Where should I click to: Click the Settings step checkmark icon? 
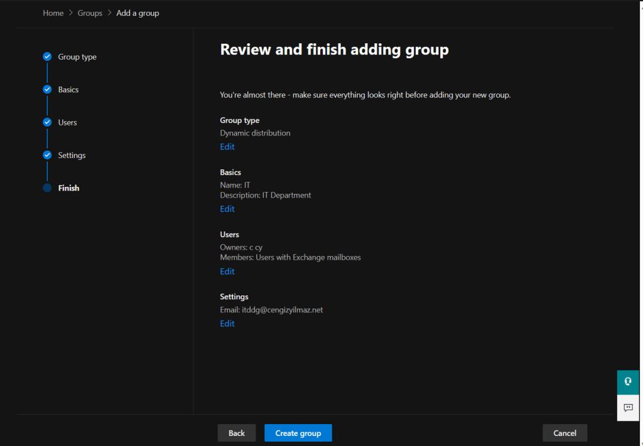tap(47, 155)
